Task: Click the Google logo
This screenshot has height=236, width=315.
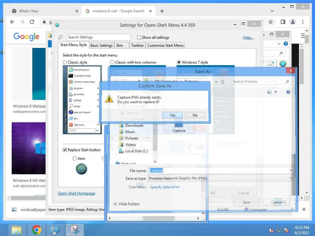Action: 26,37
